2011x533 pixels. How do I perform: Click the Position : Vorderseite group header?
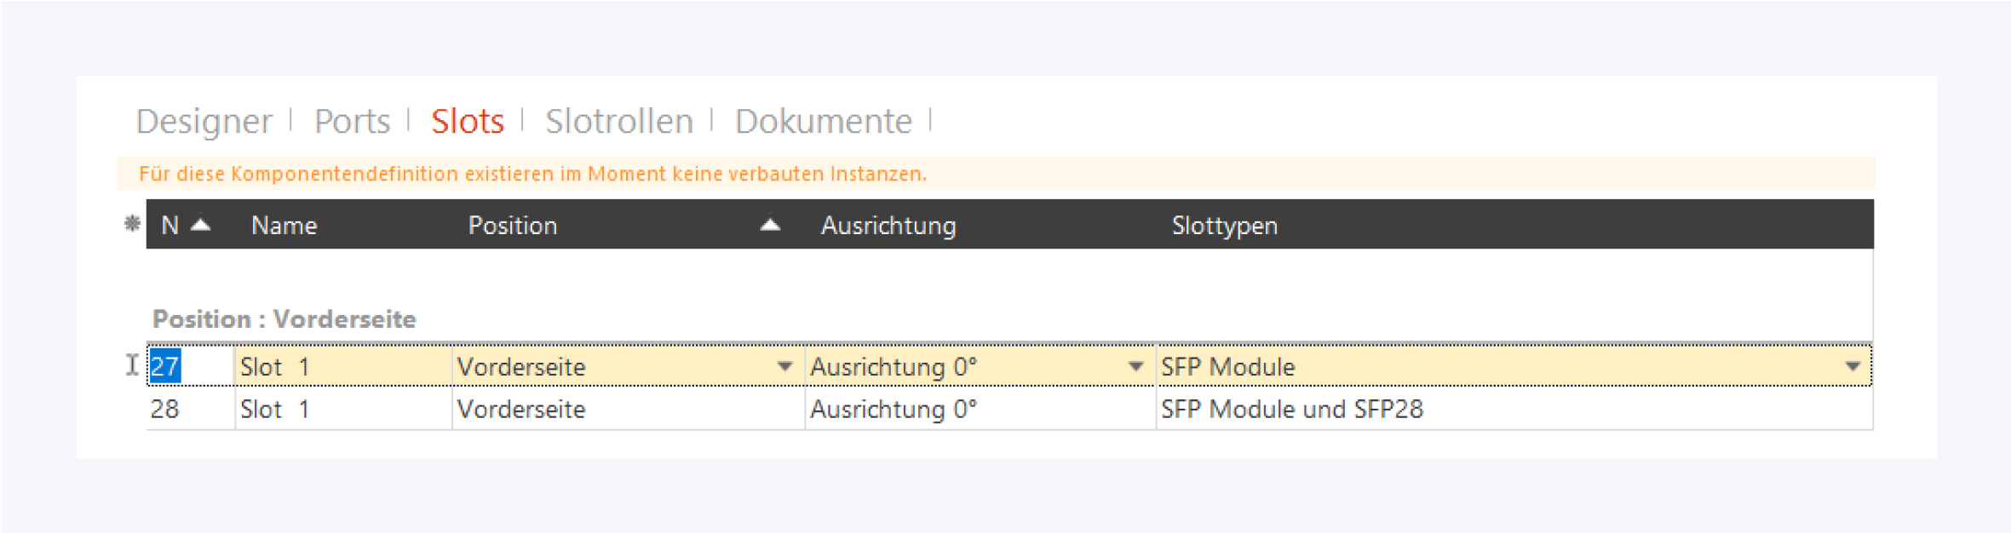coord(284,319)
